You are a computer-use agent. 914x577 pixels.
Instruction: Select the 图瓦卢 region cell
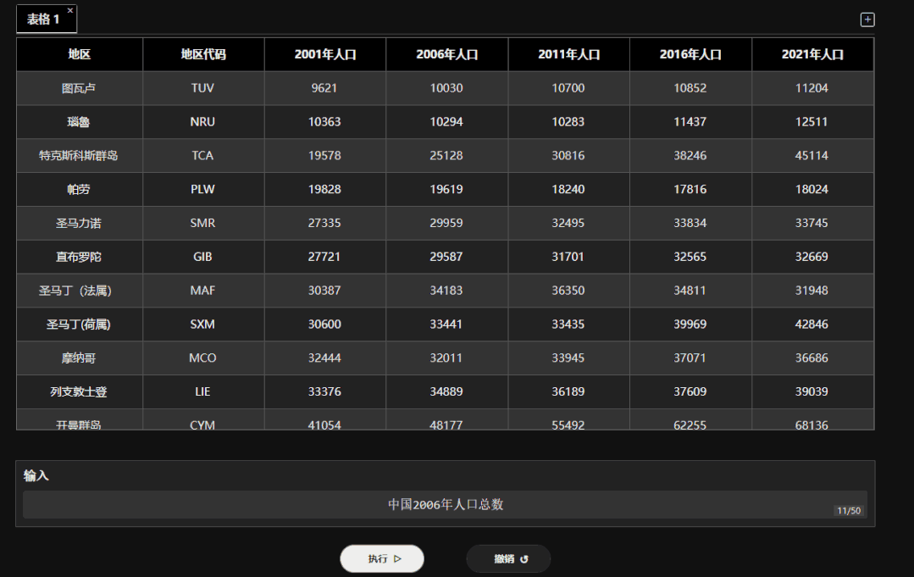tap(80, 89)
